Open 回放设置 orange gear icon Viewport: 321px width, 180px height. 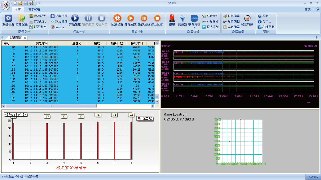pyautogui.click(x=117, y=18)
